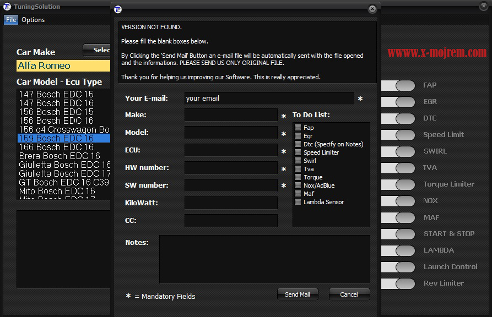The height and width of the screenshot is (317, 492).
Task: Select 147 Bosch EDC 15 from list
Action: point(56,94)
